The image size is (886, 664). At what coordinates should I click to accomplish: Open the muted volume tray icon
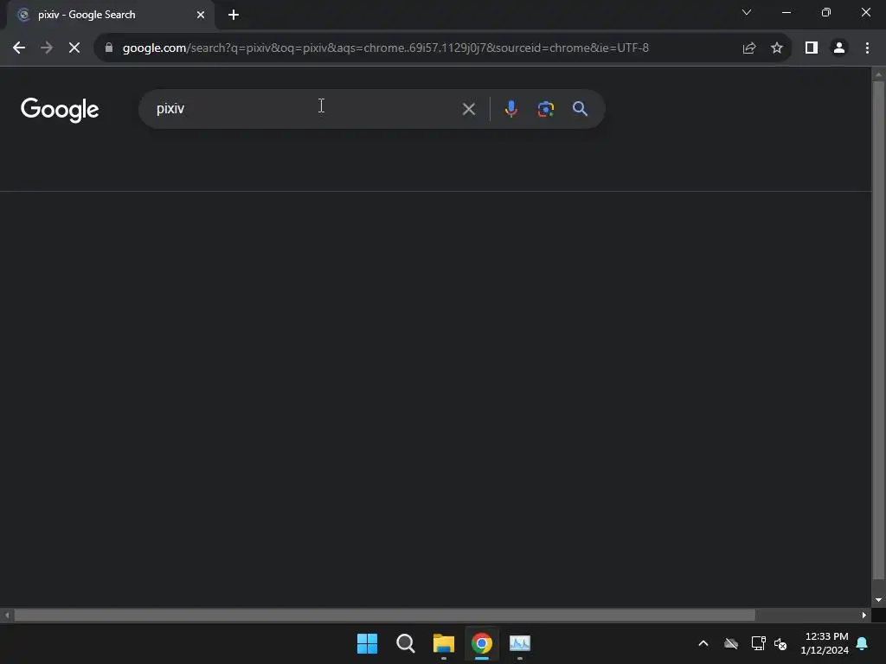tap(781, 643)
